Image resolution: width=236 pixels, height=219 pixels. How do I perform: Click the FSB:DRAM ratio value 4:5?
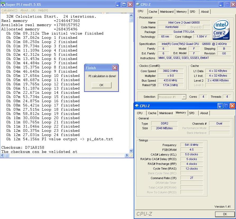click(x=191, y=150)
